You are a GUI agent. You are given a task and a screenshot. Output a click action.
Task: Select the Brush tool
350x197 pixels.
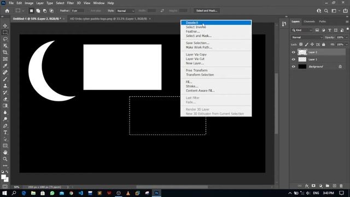coord(5,79)
